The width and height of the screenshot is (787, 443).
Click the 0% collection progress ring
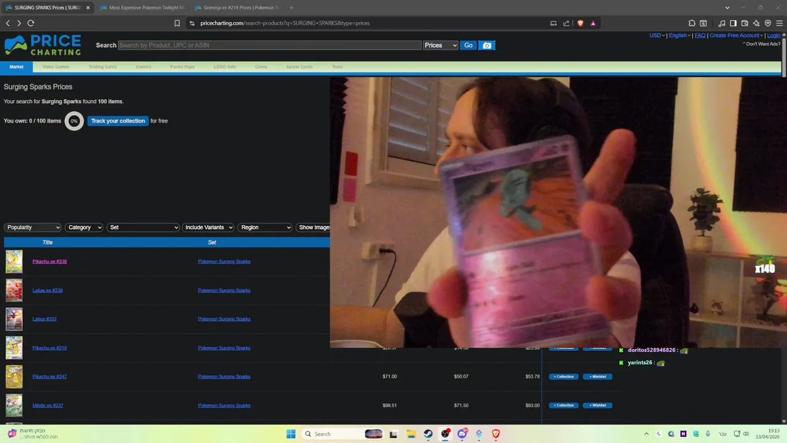(x=74, y=121)
